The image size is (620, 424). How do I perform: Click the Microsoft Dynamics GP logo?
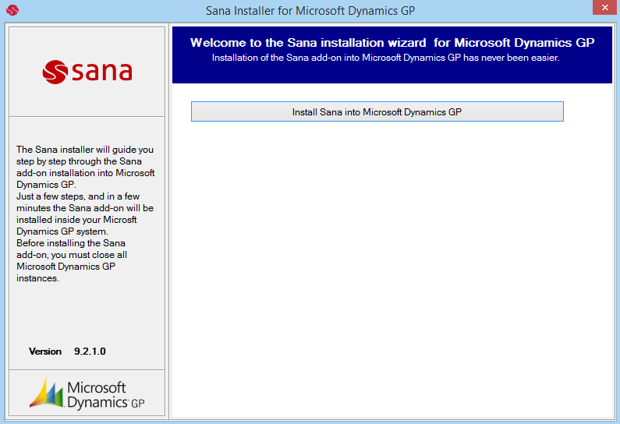tap(87, 394)
